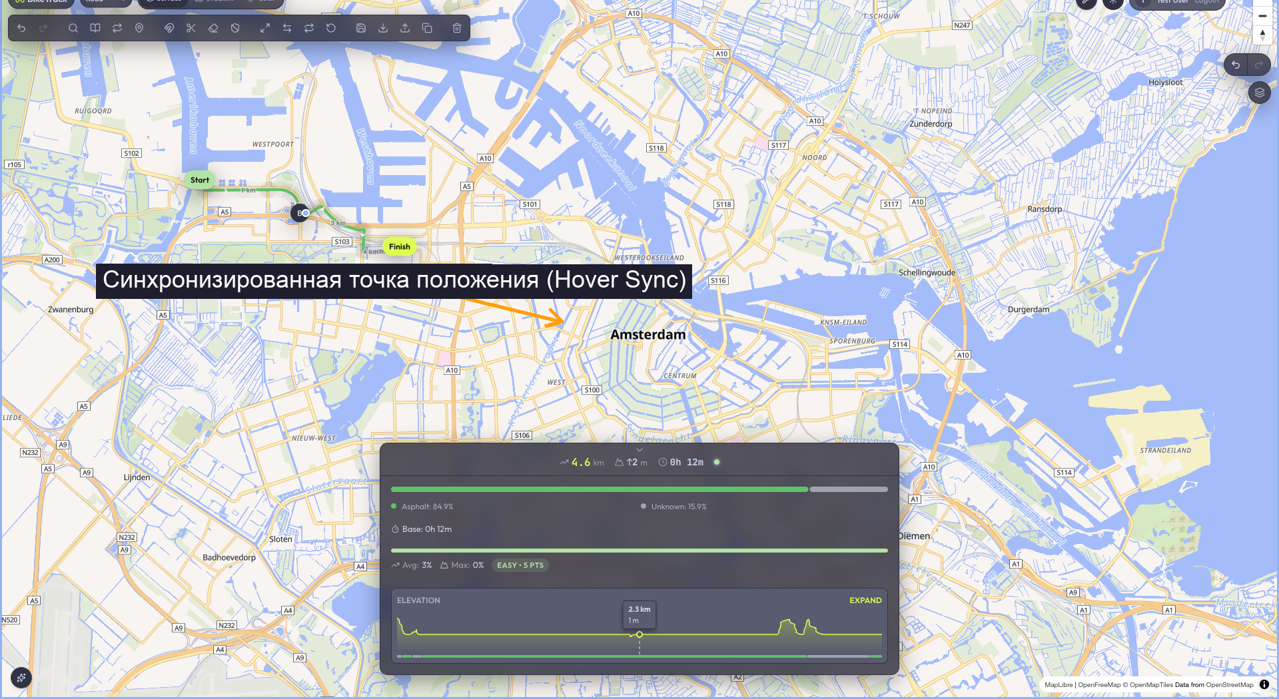Toggle the bottom-left settings gear button
Image resolution: width=1279 pixels, height=699 pixels.
pyautogui.click(x=21, y=678)
